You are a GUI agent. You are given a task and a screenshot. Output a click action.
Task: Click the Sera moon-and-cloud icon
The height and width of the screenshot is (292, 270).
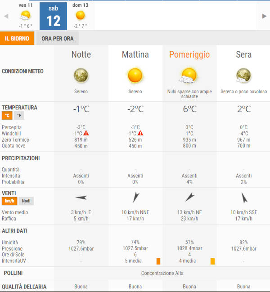click(243, 76)
